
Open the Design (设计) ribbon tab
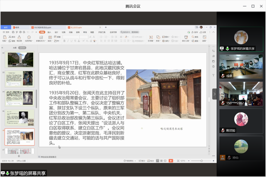point(56,32)
